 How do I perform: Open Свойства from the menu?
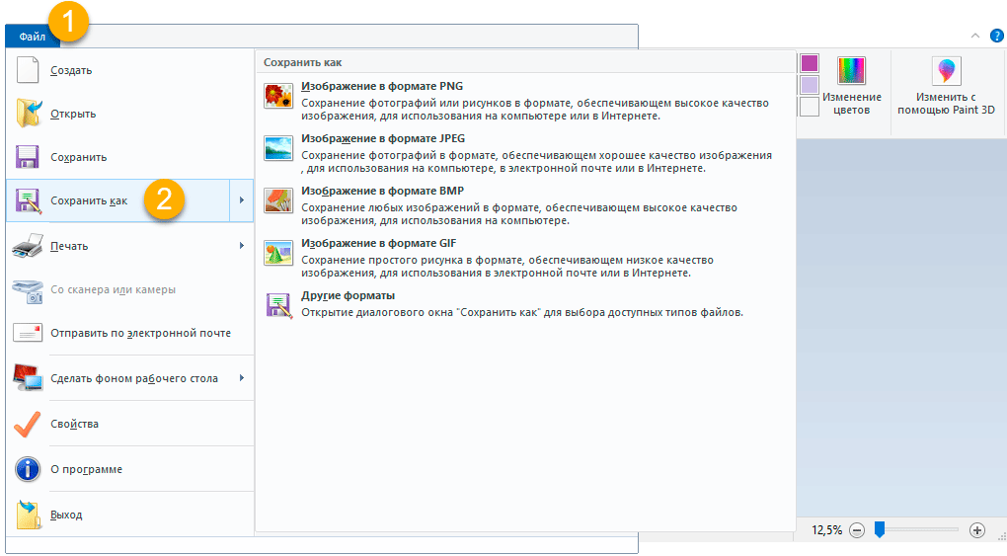click(x=129, y=424)
